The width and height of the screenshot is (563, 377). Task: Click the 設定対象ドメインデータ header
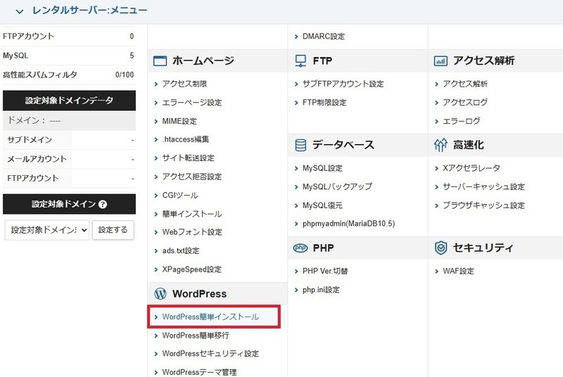(69, 101)
